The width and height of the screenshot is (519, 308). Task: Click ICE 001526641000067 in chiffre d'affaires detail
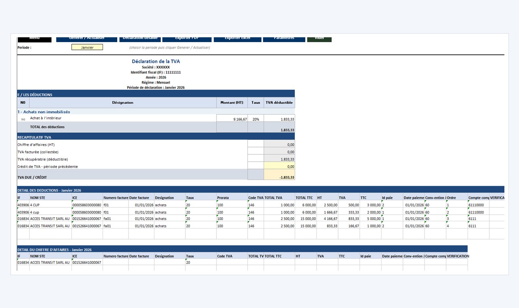coord(87,263)
